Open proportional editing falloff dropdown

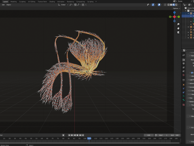[86, 5]
